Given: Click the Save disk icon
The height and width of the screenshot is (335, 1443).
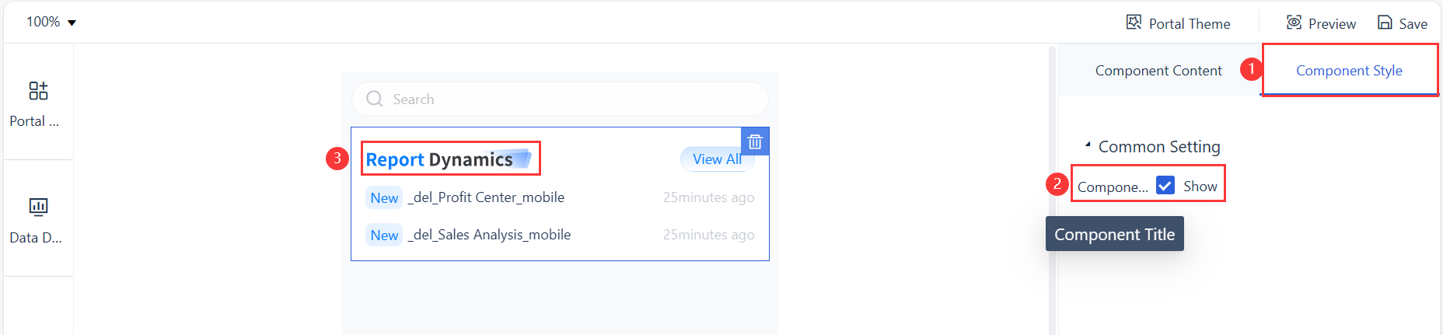Looking at the screenshot, I should [x=1385, y=23].
